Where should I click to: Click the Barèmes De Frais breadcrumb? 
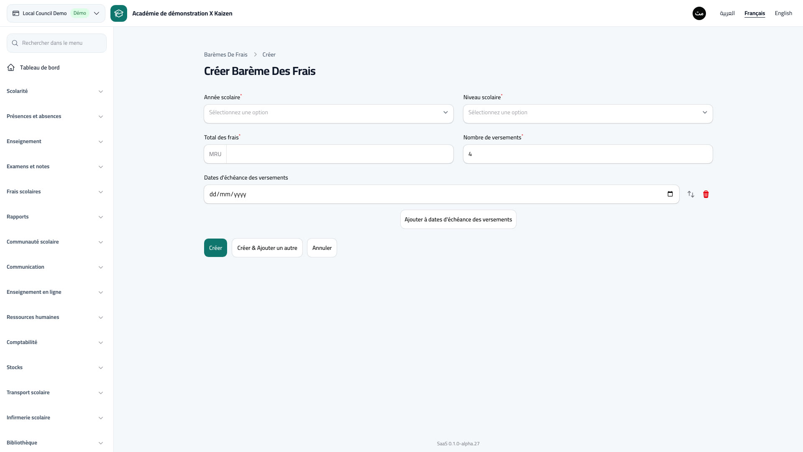coord(226,55)
